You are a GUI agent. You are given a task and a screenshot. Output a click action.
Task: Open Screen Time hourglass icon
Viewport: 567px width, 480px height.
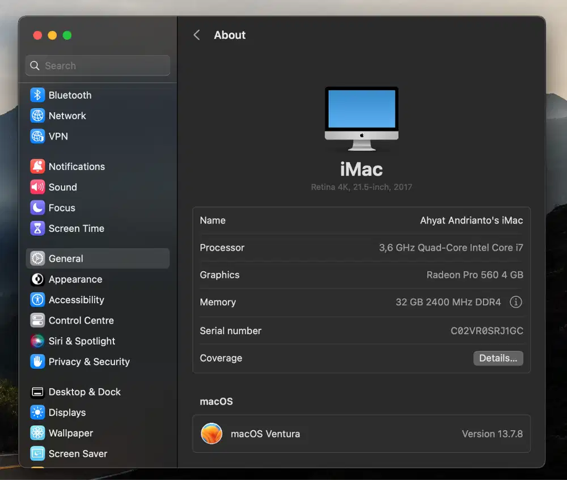37,228
